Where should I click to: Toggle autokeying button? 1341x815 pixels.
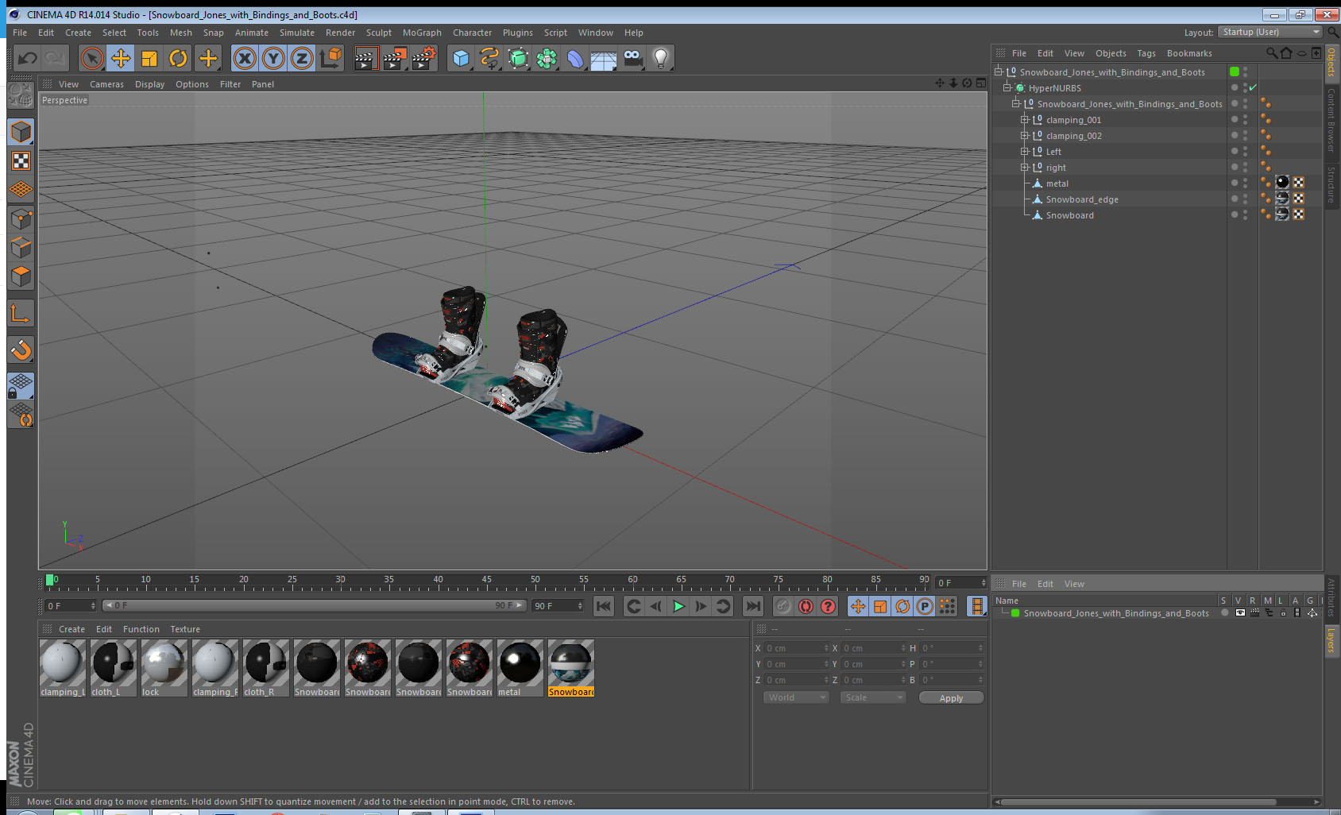(806, 606)
